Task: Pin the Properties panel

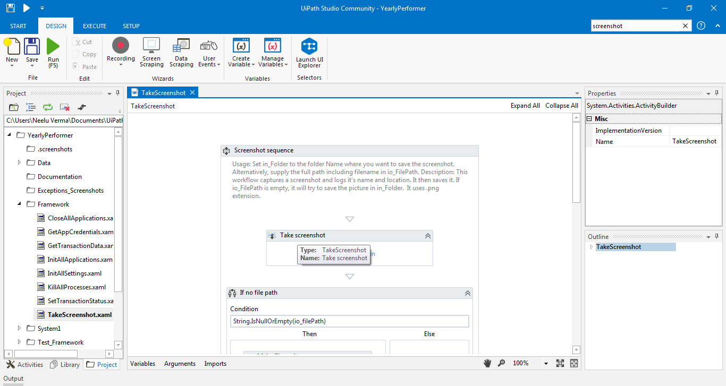Action: pos(716,93)
